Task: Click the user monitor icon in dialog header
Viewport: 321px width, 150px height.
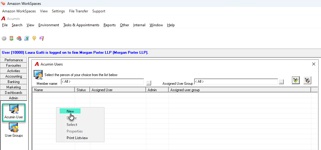Action: [38, 75]
